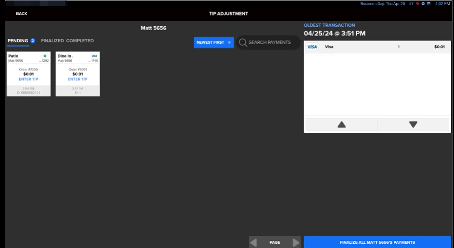Image resolution: width=454 pixels, height=248 pixels.
Task: Click the Matt 5656 heading
Action: coord(153,28)
